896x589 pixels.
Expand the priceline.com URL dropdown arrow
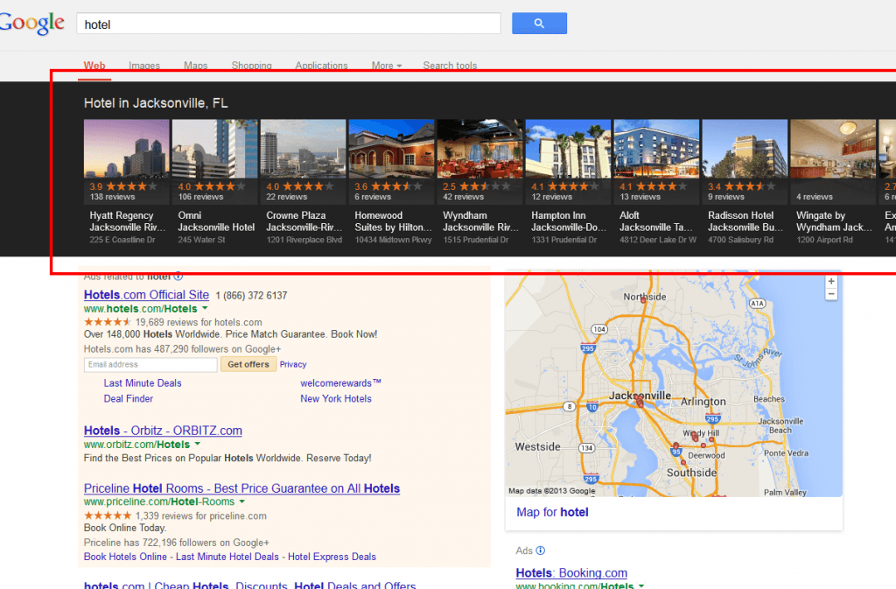tap(241, 501)
